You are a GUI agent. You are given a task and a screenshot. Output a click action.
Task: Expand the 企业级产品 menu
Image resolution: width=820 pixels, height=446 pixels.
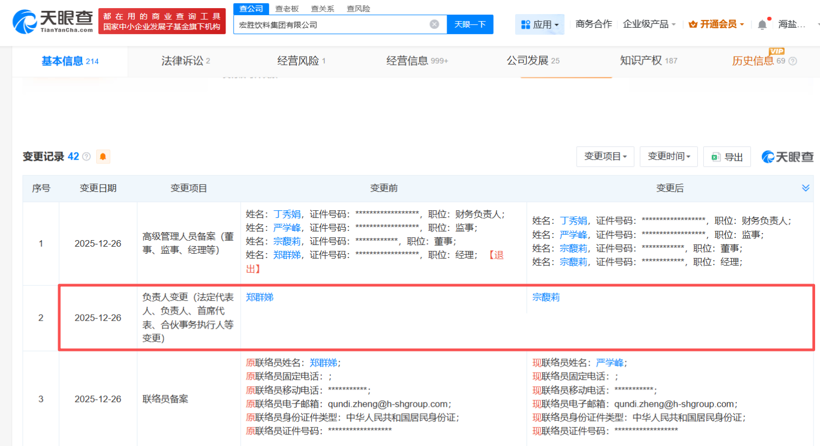649,24
